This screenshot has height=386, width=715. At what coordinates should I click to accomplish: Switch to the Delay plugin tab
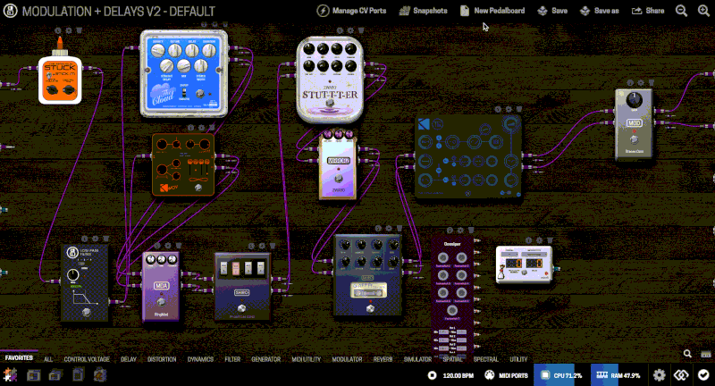(128, 359)
